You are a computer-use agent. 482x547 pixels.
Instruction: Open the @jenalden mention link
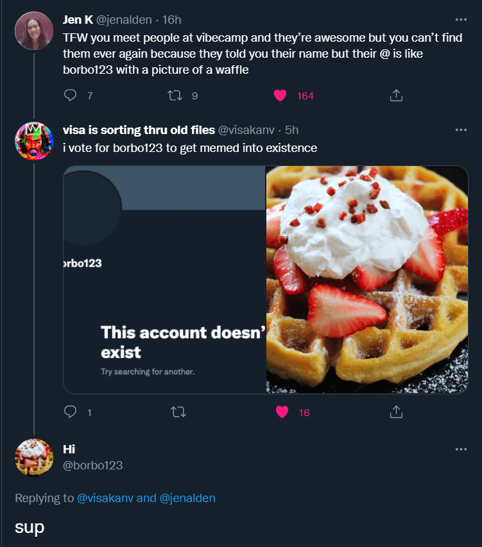tap(187, 498)
